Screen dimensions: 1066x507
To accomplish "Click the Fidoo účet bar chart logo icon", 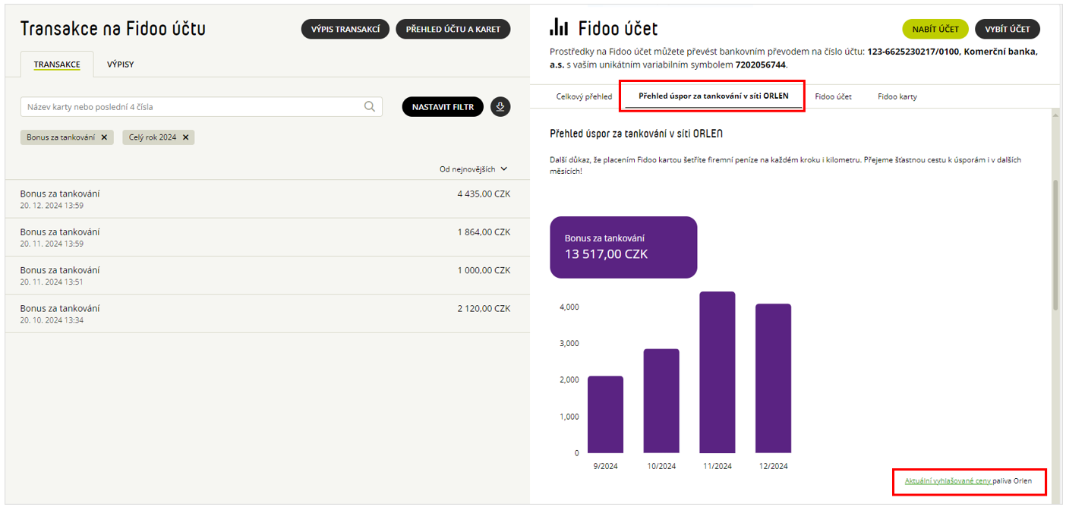I will (x=559, y=28).
